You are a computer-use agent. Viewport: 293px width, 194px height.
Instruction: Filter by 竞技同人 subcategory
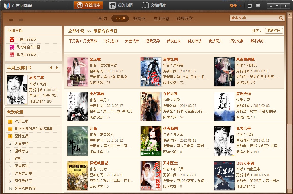point(215,41)
